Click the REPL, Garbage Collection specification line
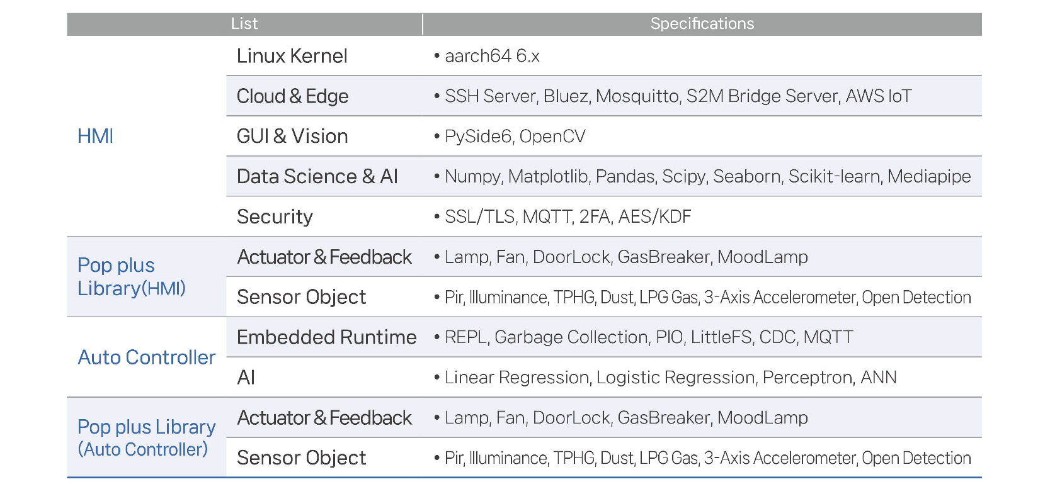Viewport: 1050px width, 489px height. tap(649, 337)
